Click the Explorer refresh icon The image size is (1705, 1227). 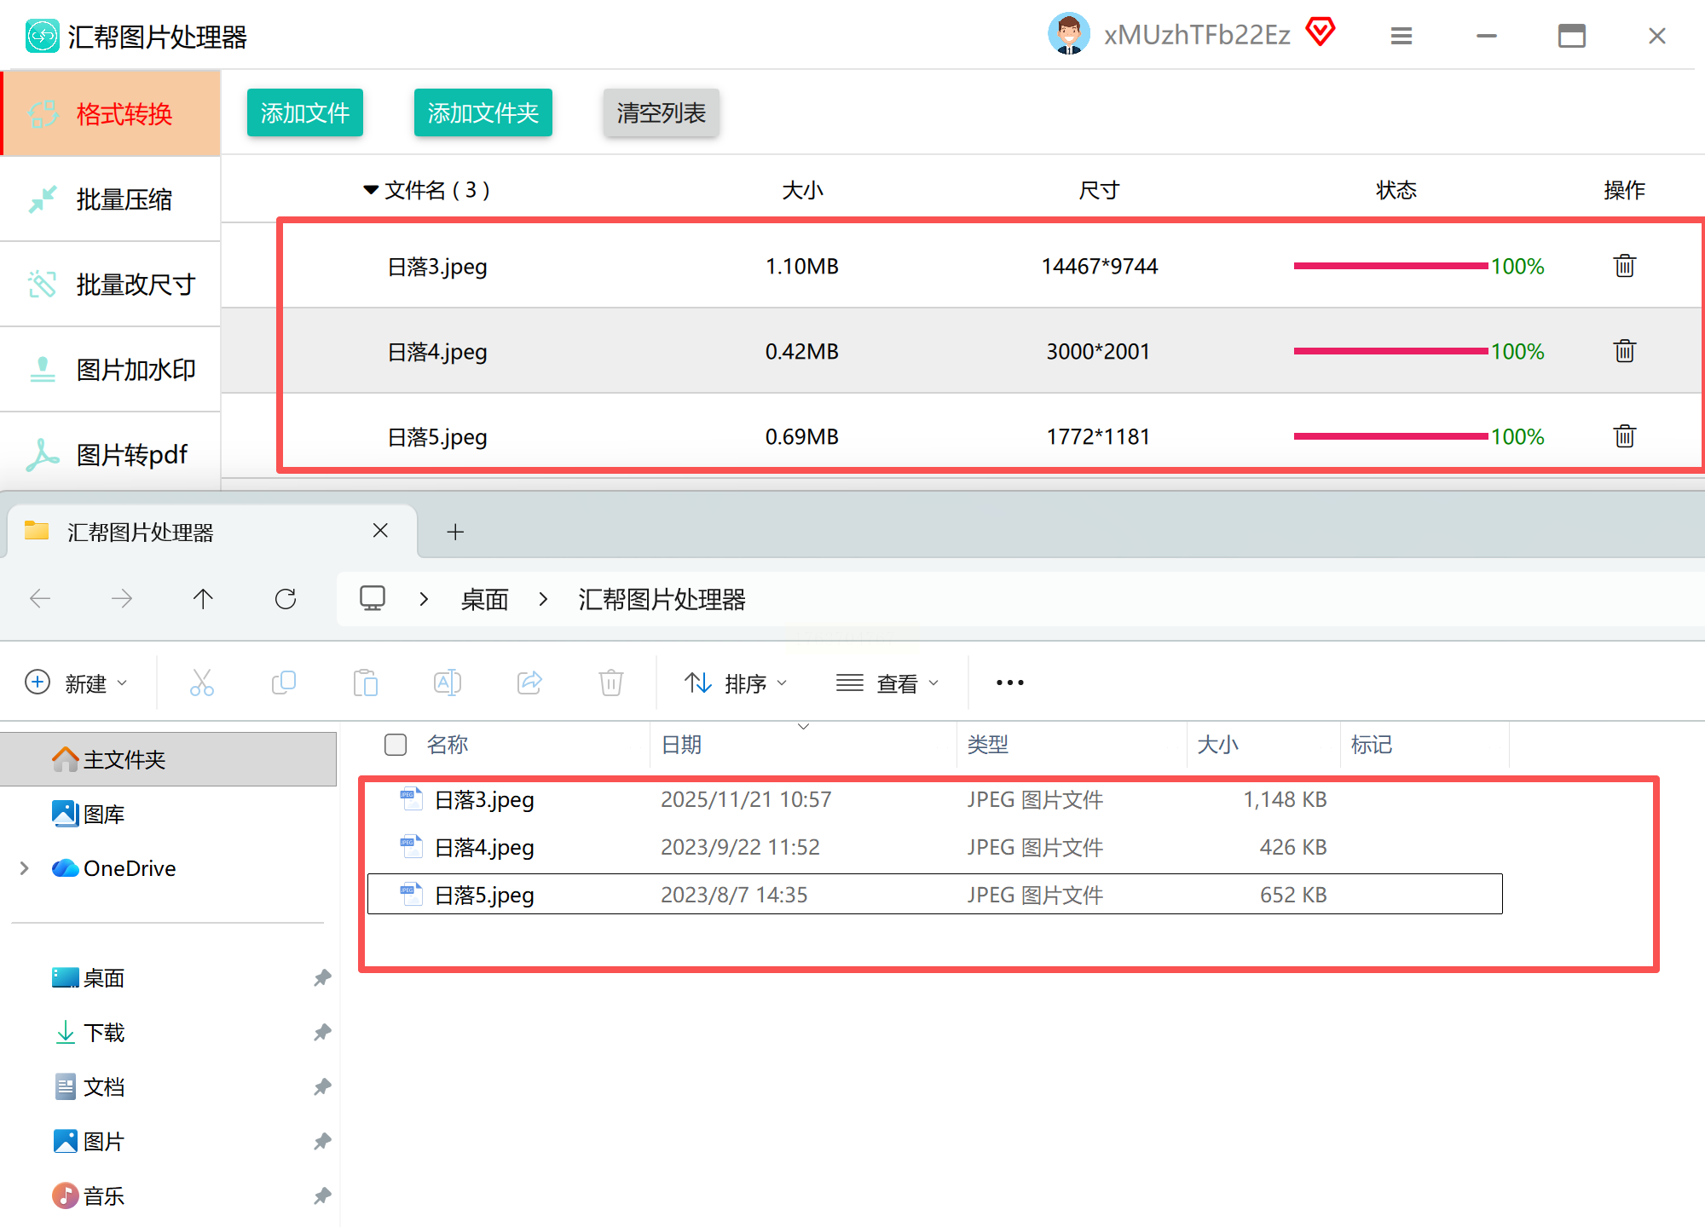[286, 599]
